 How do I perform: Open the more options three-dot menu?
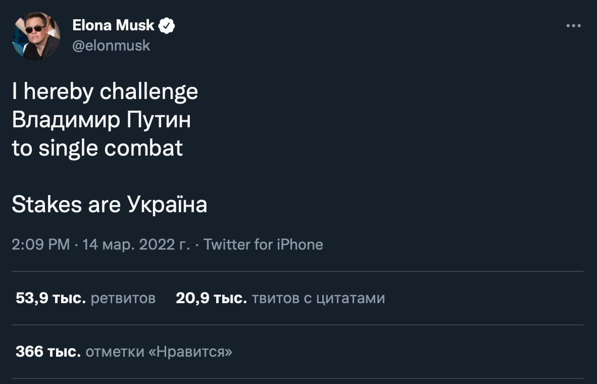pyautogui.click(x=573, y=26)
